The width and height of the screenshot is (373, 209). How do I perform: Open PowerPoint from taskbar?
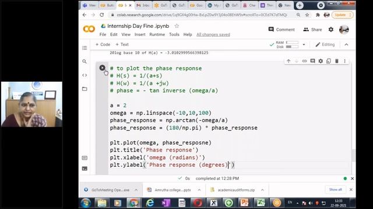click(245, 203)
